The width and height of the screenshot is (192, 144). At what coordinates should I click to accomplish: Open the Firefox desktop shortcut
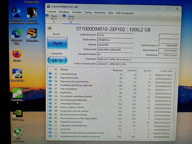pos(17,55)
